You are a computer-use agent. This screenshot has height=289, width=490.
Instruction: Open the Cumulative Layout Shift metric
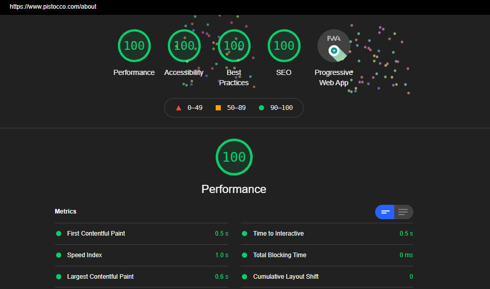point(286,277)
